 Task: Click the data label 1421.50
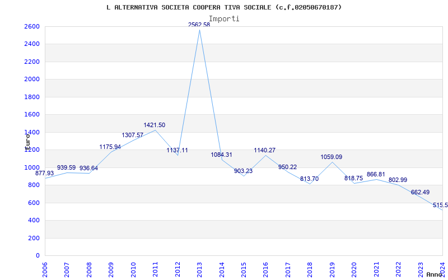coord(155,125)
